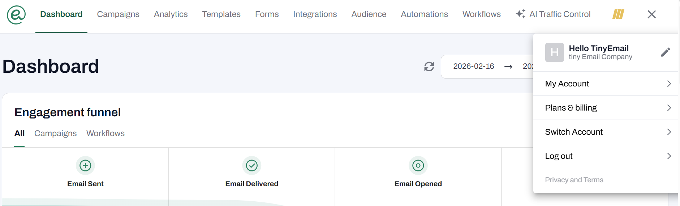Click the yellow striped icon in header
The width and height of the screenshot is (680, 206).
pos(618,14)
